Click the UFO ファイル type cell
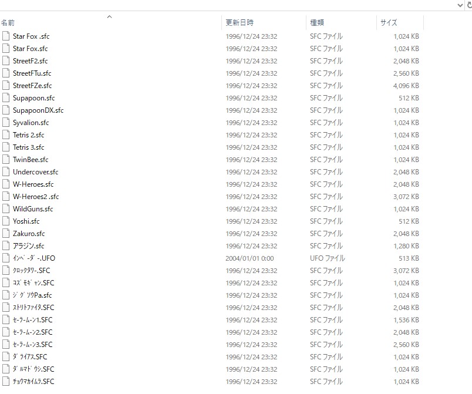Screen dimensions: 472x394 328,258
